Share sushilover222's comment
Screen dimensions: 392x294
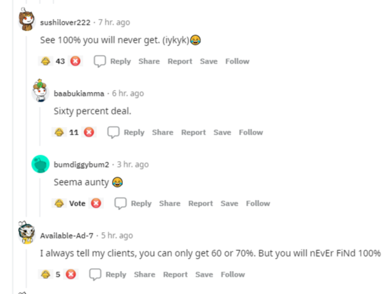click(149, 61)
